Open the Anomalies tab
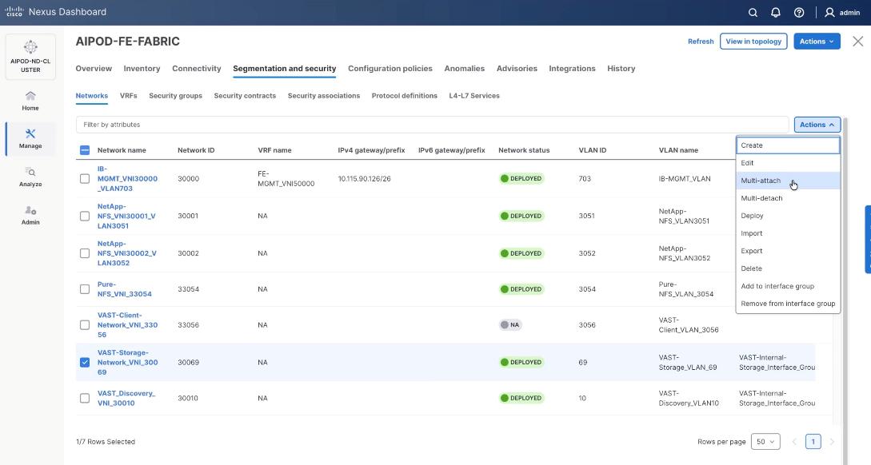The height and width of the screenshot is (465, 871). point(465,68)
